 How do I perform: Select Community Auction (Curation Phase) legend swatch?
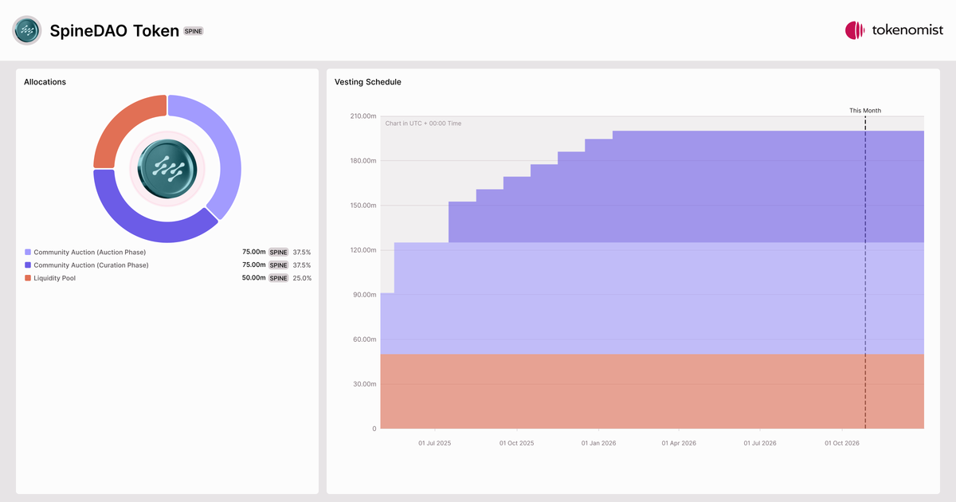28,265
